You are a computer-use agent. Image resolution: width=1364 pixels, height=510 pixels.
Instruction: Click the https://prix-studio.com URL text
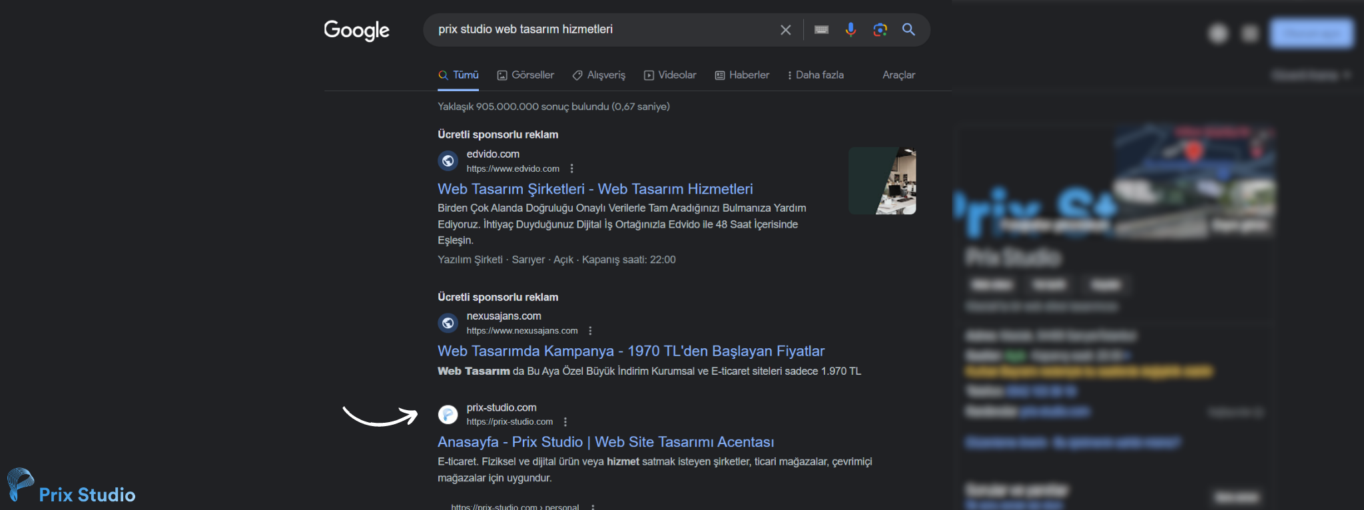(x=510, y=422)
